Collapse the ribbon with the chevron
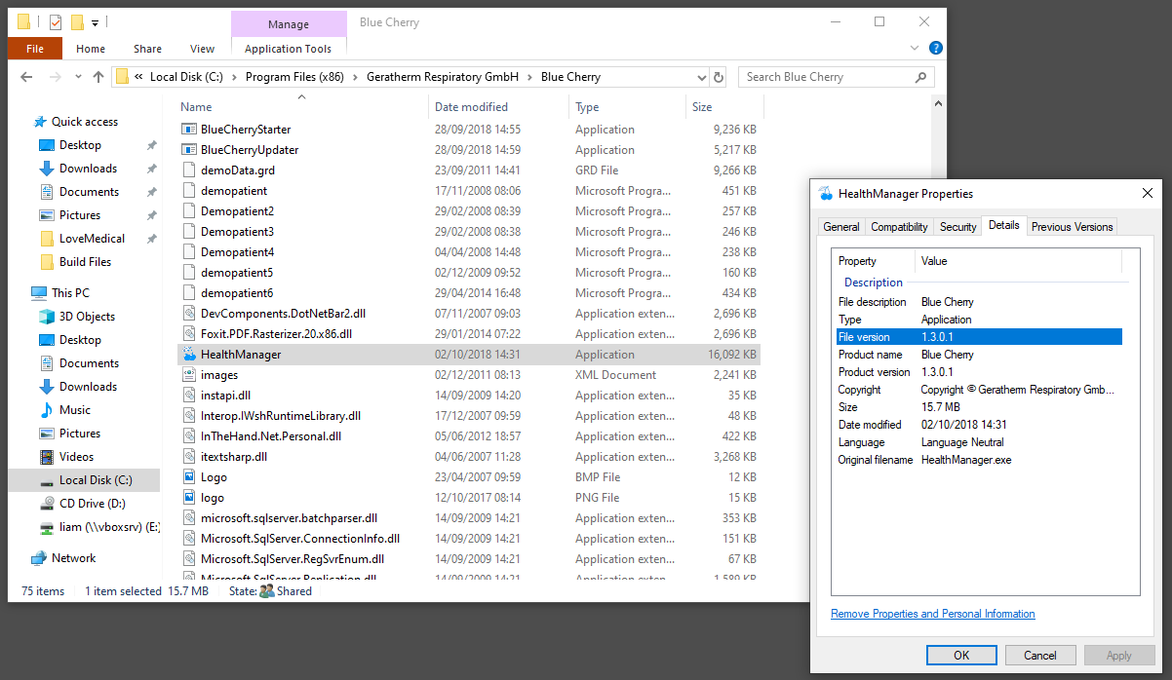This screenshot has width=1172, height=680. click(915, 48)
